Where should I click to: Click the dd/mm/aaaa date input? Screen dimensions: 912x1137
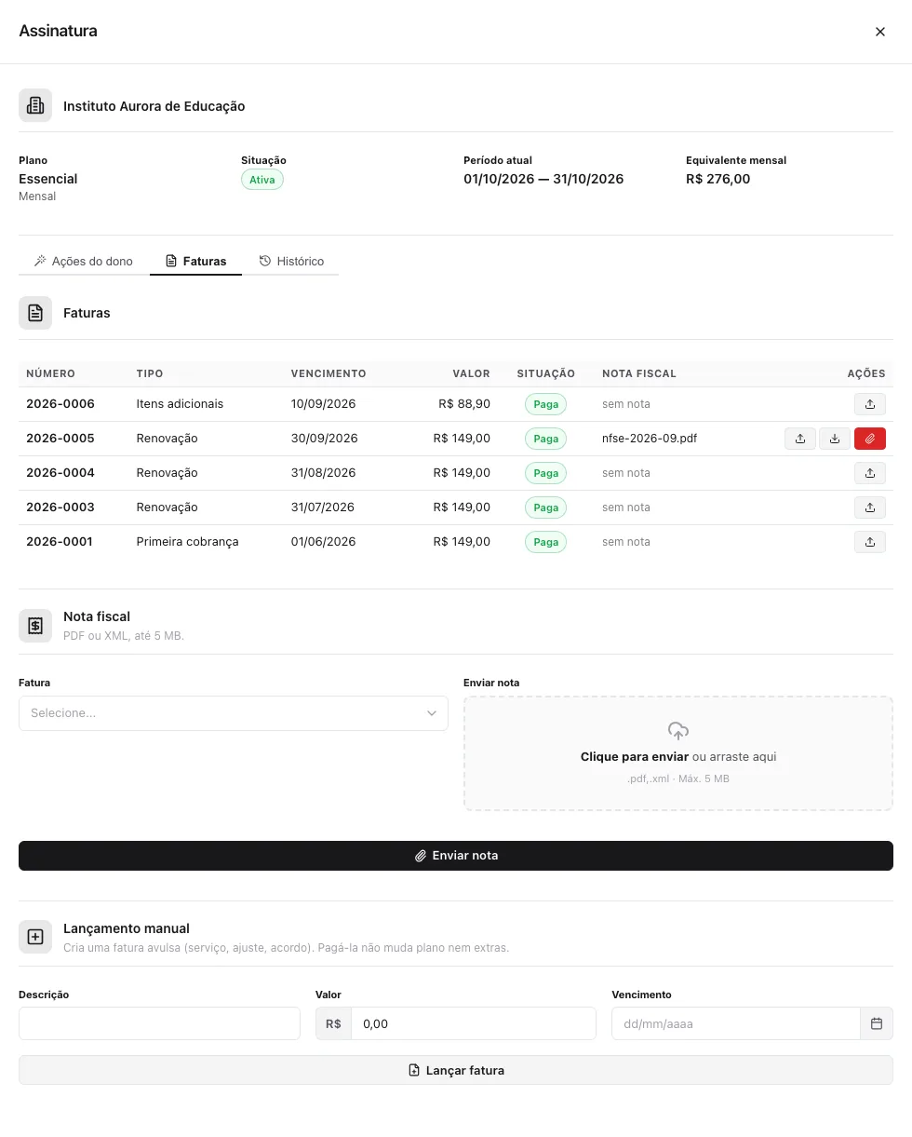pos(736,1023)
